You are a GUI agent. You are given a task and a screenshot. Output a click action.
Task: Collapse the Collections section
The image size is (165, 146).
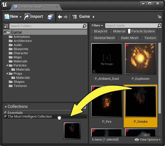pyautogui.click(x=6, y=107)
